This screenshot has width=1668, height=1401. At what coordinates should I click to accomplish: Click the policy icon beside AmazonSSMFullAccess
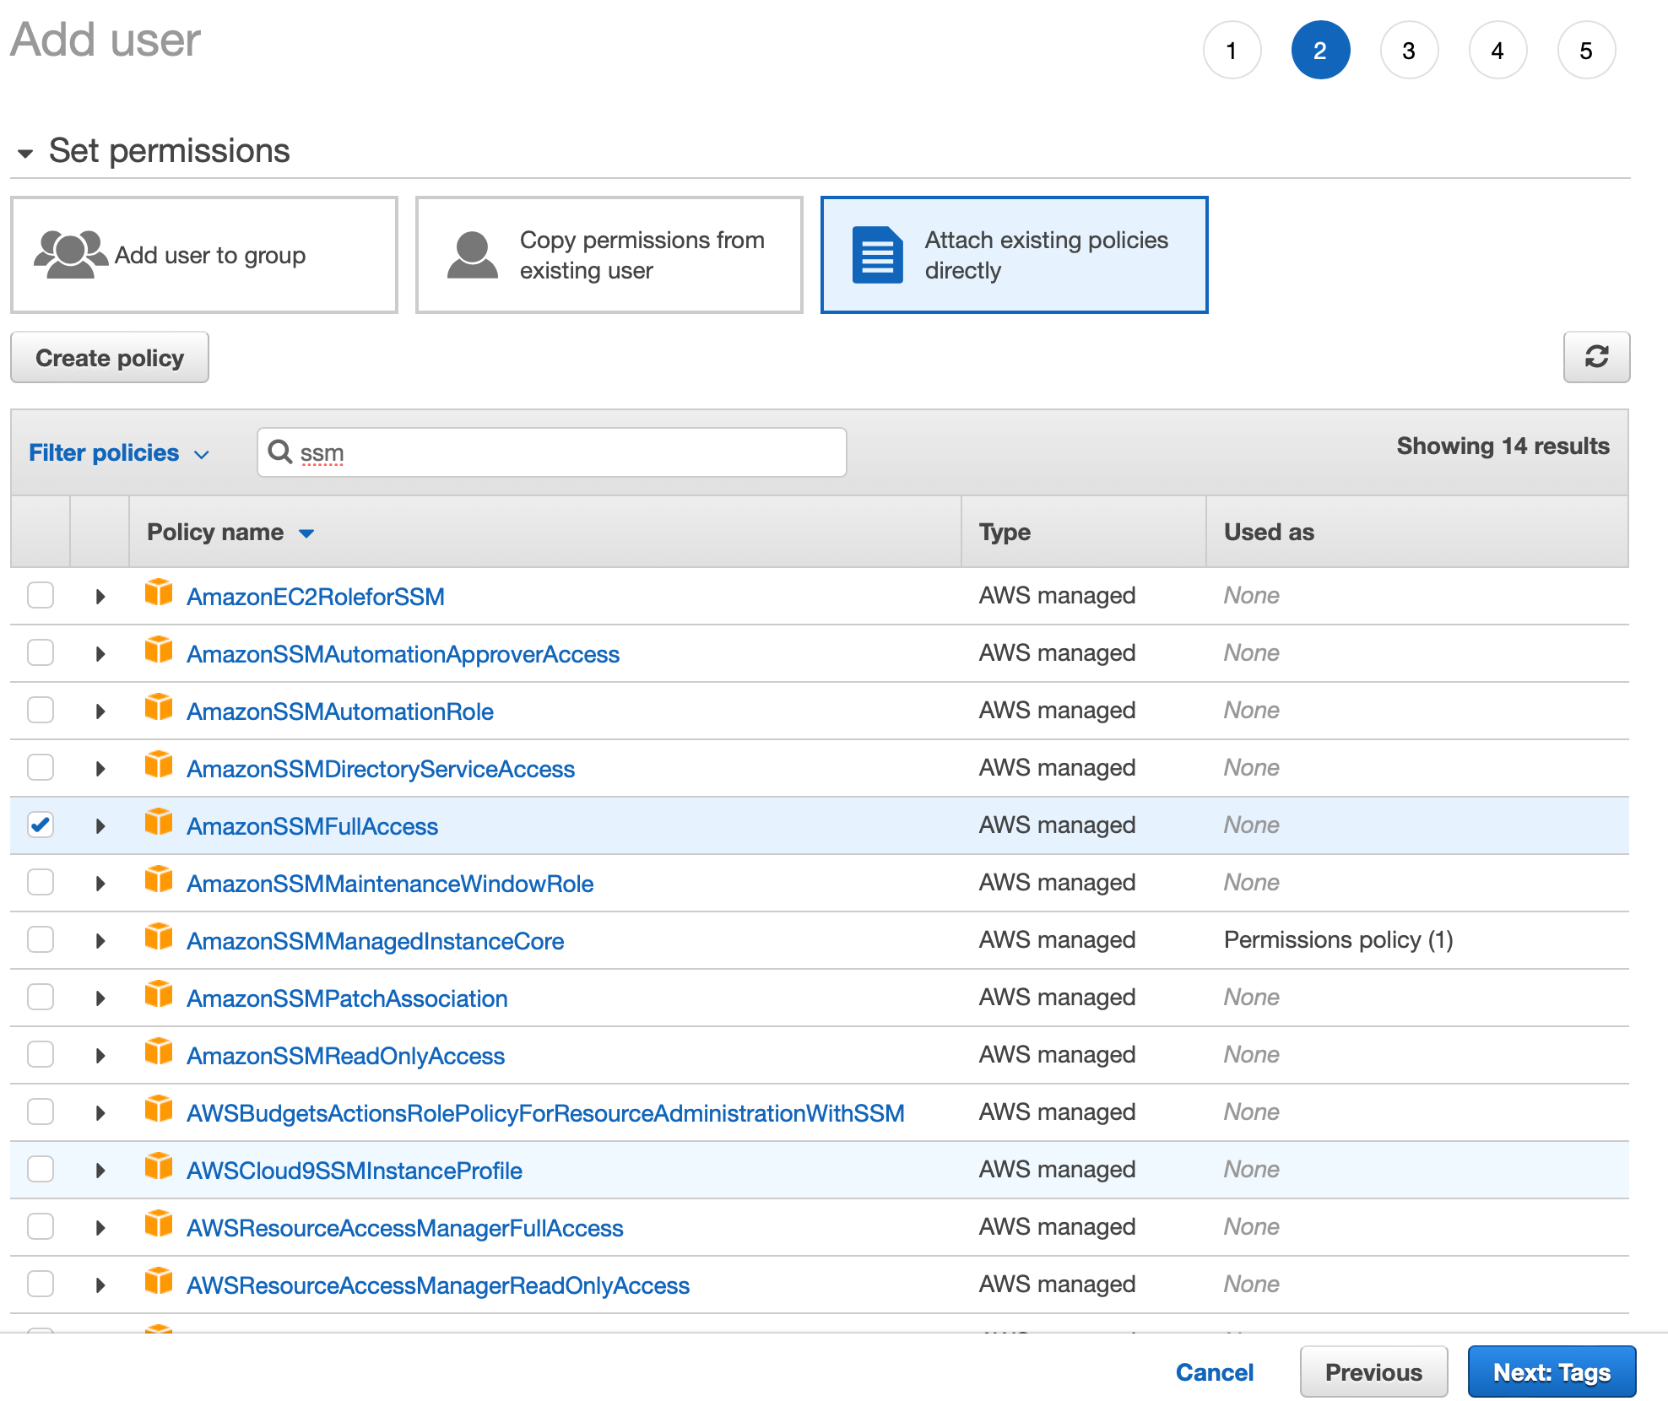click(159, 822)
